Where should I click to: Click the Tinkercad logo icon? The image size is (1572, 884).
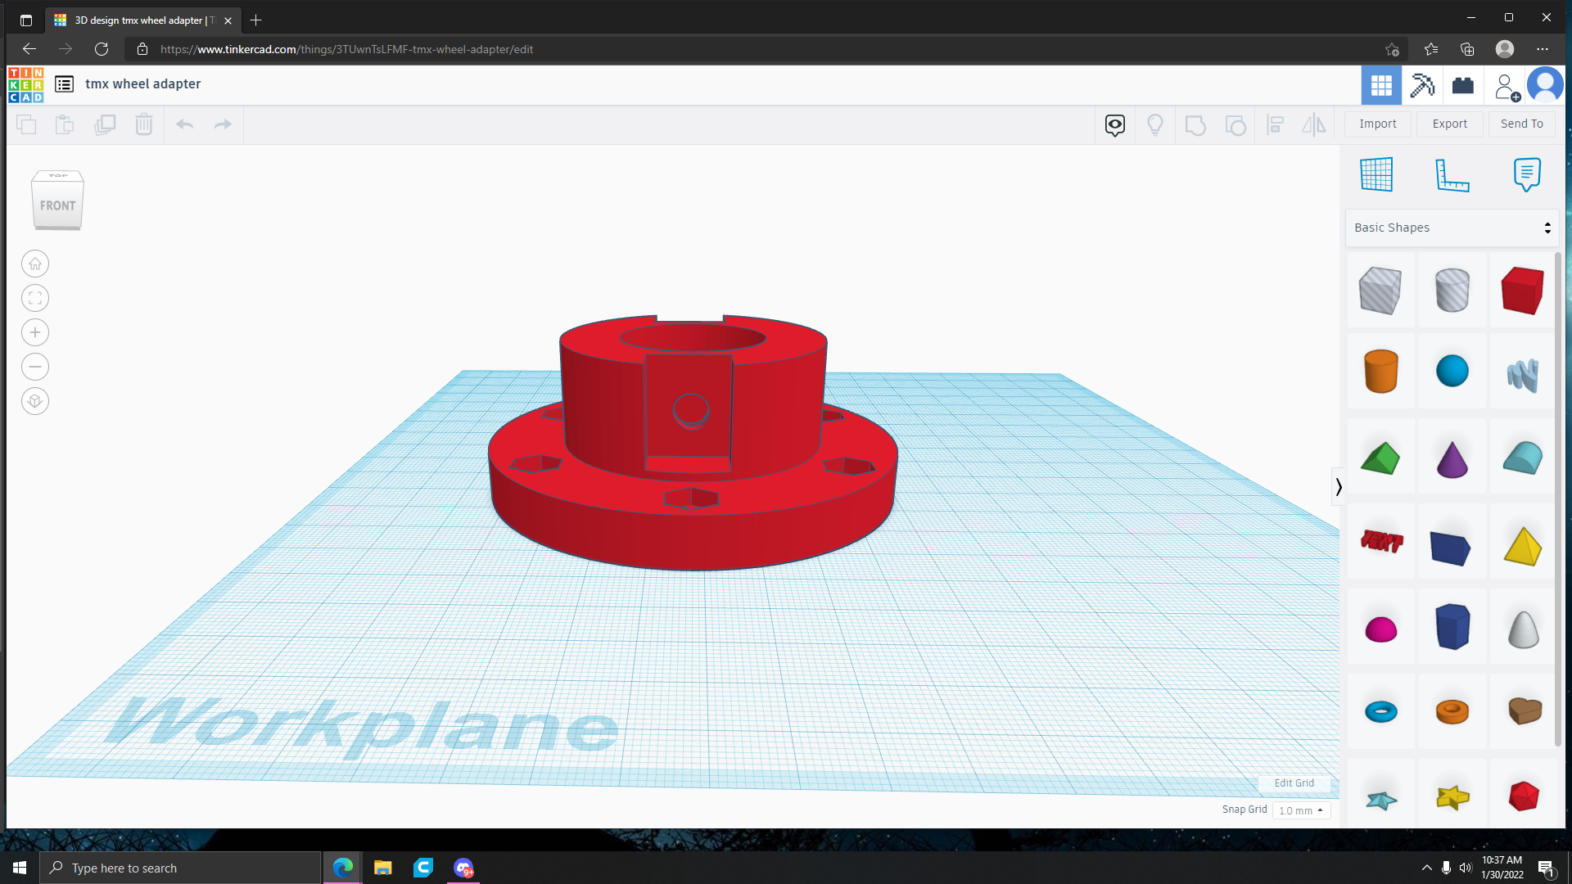[x=26, y=84]
